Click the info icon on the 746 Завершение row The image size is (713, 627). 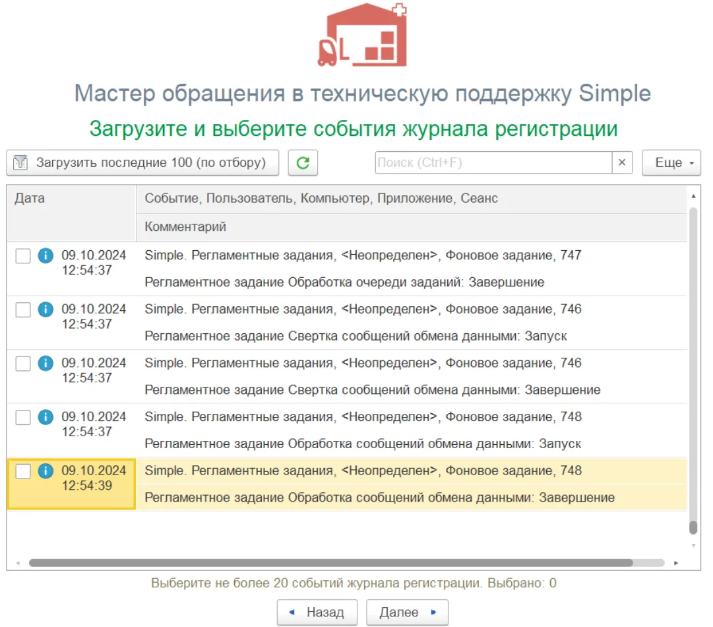coord(46,363)
